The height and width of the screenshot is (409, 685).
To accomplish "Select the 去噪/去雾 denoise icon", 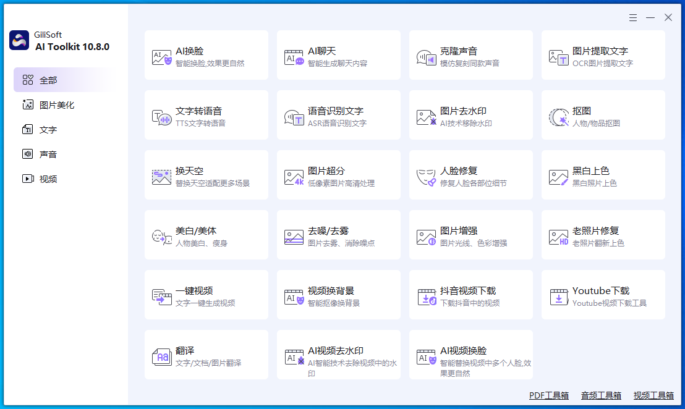I will pyautogui.click(x=294, y=237).
